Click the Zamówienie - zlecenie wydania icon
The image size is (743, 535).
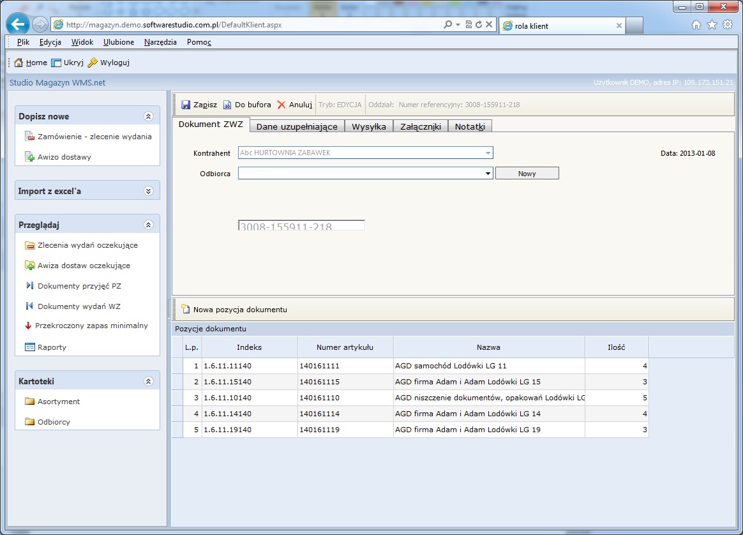click(x=29, y=137)
